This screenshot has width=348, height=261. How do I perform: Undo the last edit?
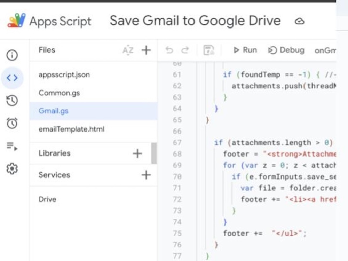[x=169, y=50]
